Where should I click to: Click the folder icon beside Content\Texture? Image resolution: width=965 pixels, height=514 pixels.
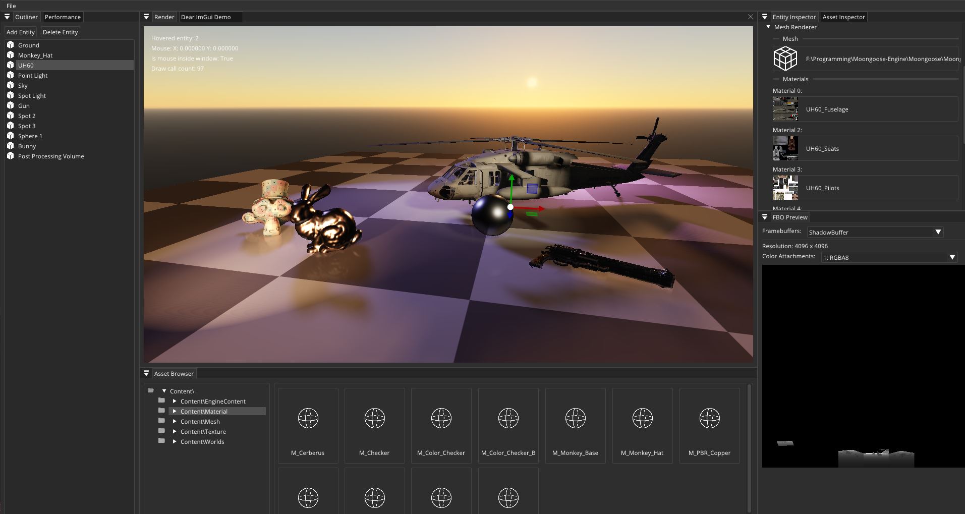(161, 431)
